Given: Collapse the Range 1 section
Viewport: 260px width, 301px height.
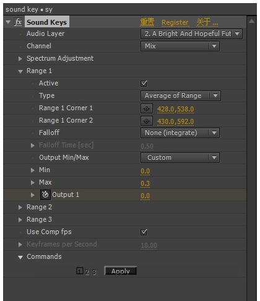Looking at the screenshot, I should tap(20, 72).
